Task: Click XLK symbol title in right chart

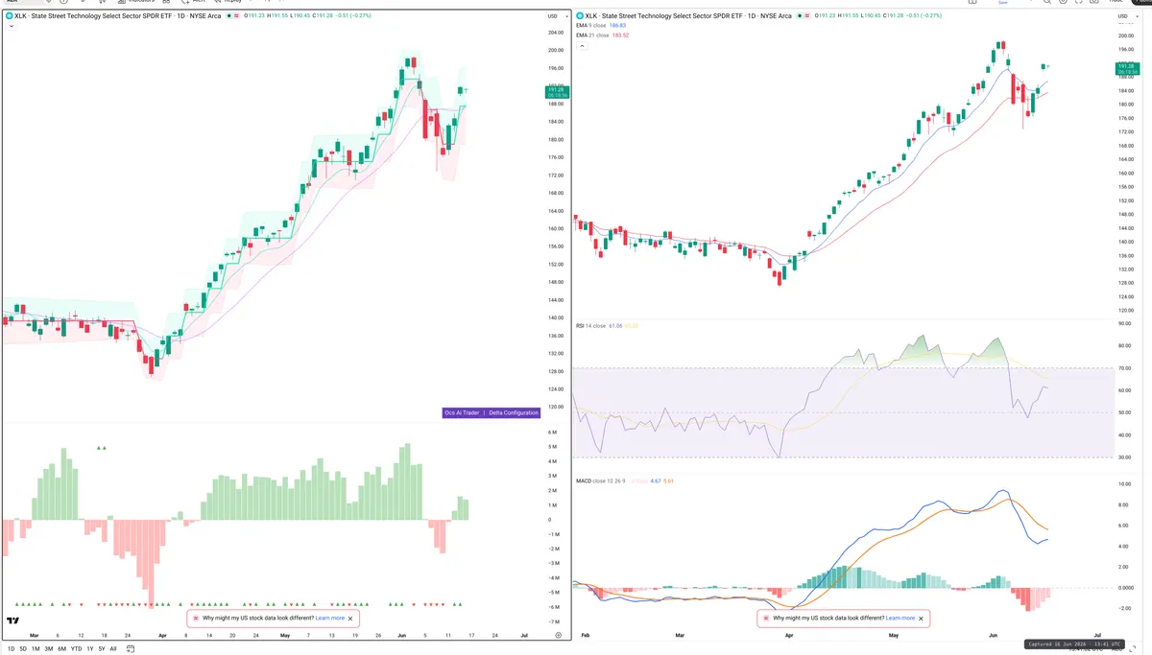Action: point(688,16)
